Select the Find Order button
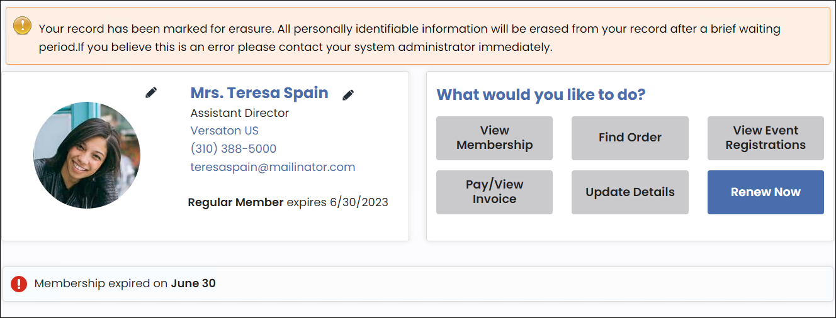 coord(630,138)
